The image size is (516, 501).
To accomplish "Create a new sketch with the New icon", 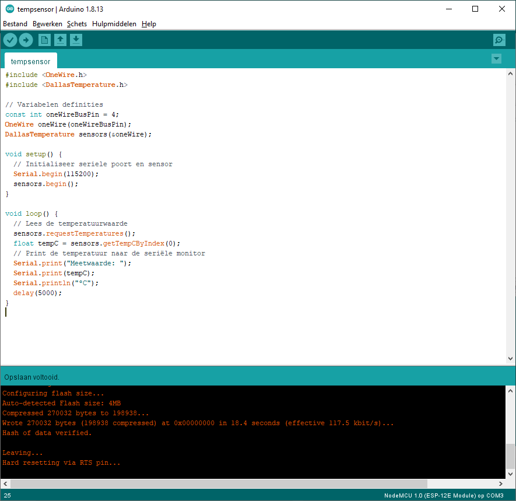I will (x=44, y=40).
